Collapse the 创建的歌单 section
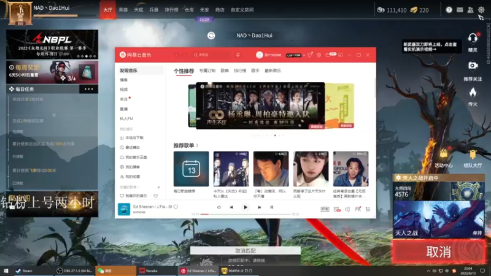Viewport: 491px width, 276px height. point(139,187)
